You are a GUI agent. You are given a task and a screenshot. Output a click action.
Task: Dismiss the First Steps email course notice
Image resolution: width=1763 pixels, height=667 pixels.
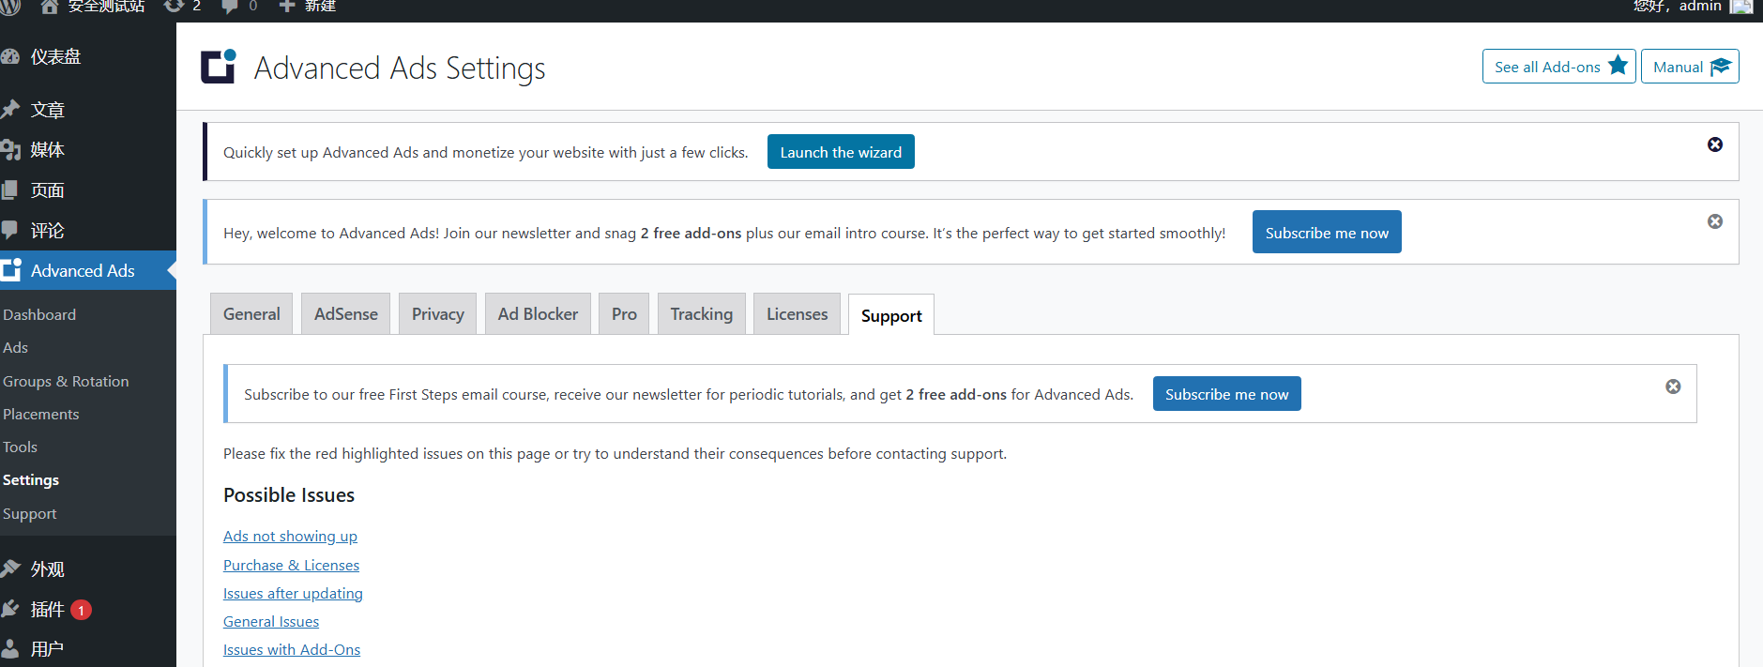point(1673,387)
